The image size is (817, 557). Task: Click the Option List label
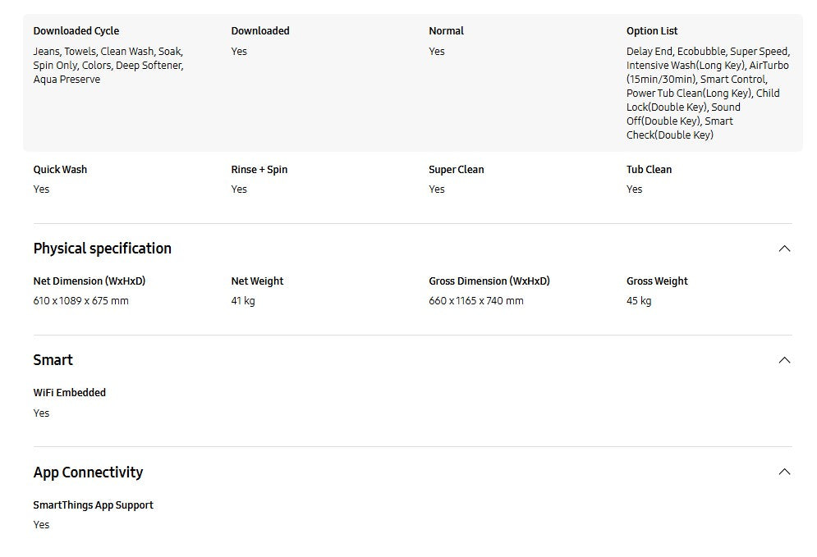pos(652,31)
